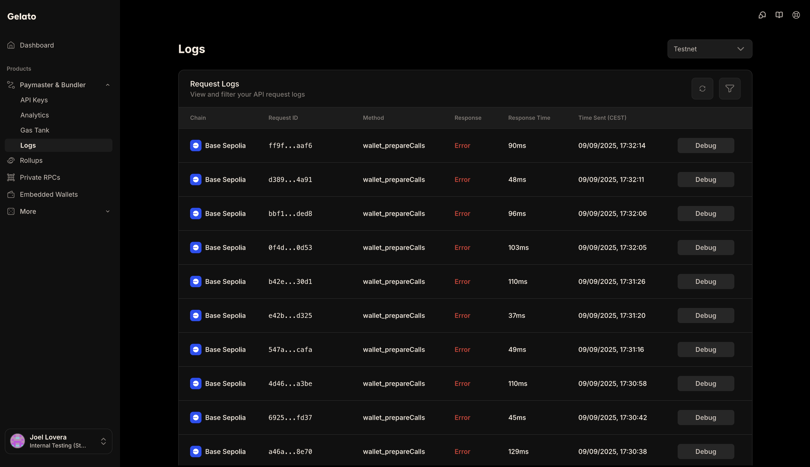810x467 pixels.
Task: Open Gas Tank page
Action: (35, 130)
